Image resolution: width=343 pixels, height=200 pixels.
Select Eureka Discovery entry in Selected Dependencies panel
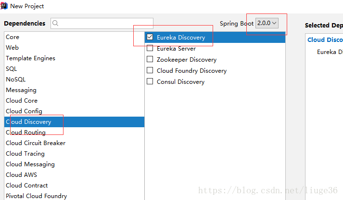click(x=330, y=52)
